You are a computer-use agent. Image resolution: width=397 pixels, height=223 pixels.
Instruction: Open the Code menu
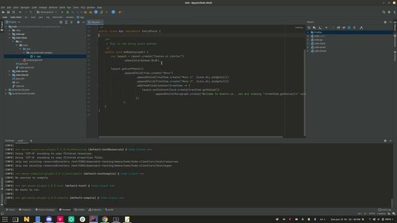tap(34, 7)
